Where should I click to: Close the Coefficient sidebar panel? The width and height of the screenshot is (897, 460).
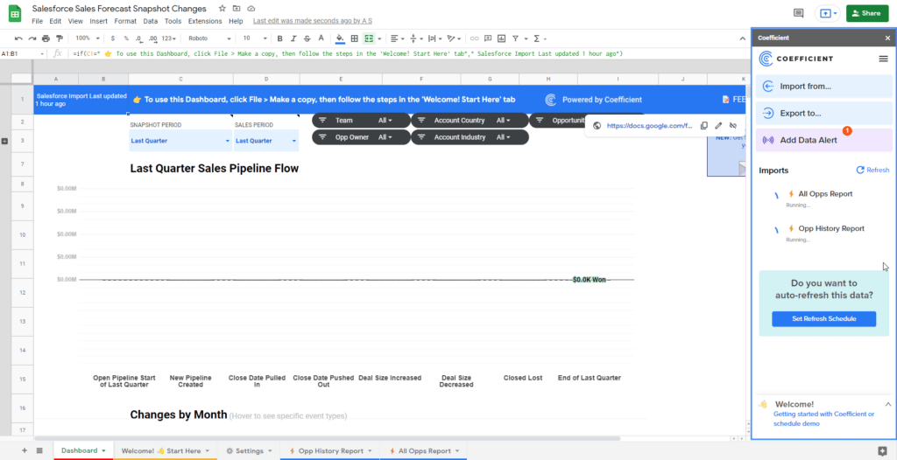(887, 38)
